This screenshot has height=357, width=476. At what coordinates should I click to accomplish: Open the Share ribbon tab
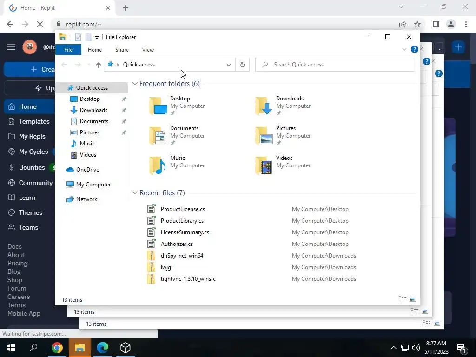click(122, 50)
